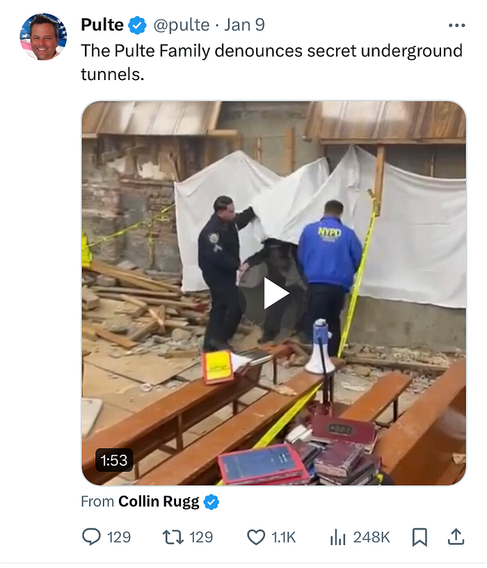Click the 129 replies count
This screenshot has height=568, width=487.
(x=119, y=537)
